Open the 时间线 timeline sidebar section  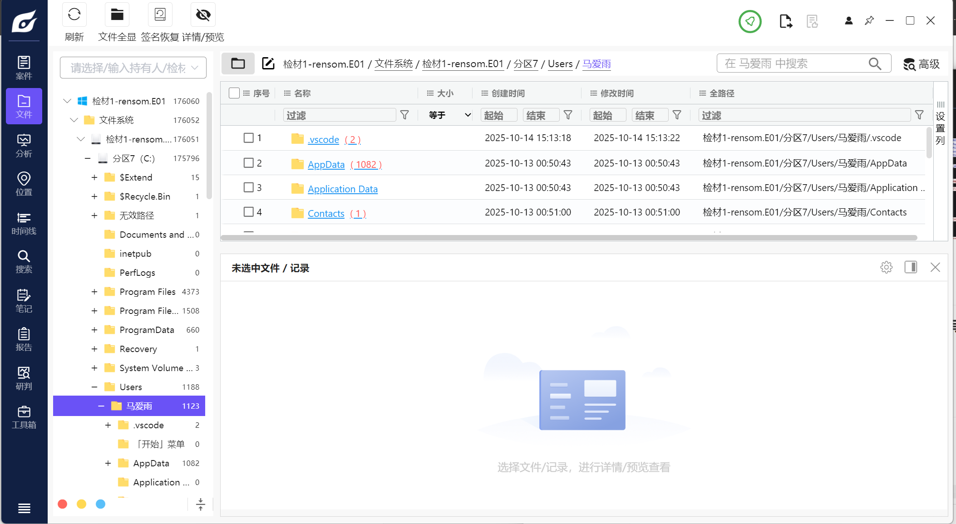pyautogui.click(x=24, y=223)
